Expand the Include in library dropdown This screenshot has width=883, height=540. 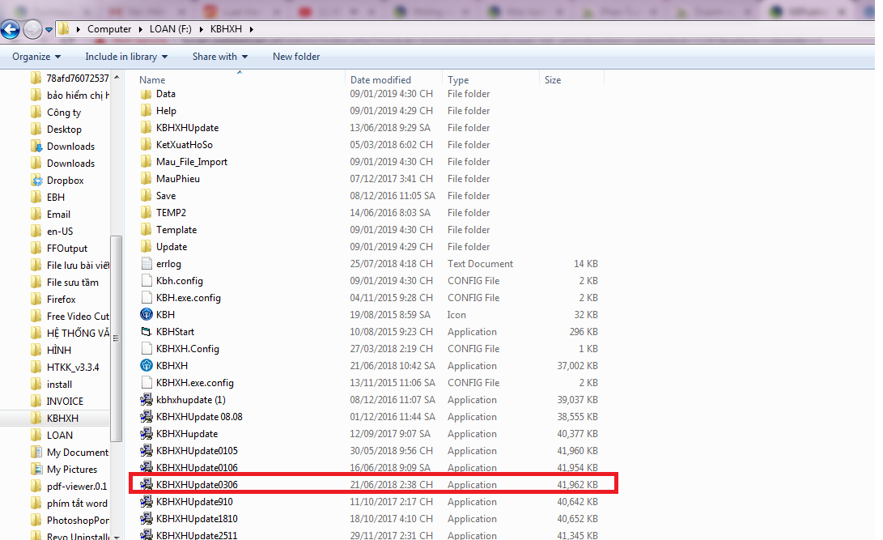tap(126, 57)
